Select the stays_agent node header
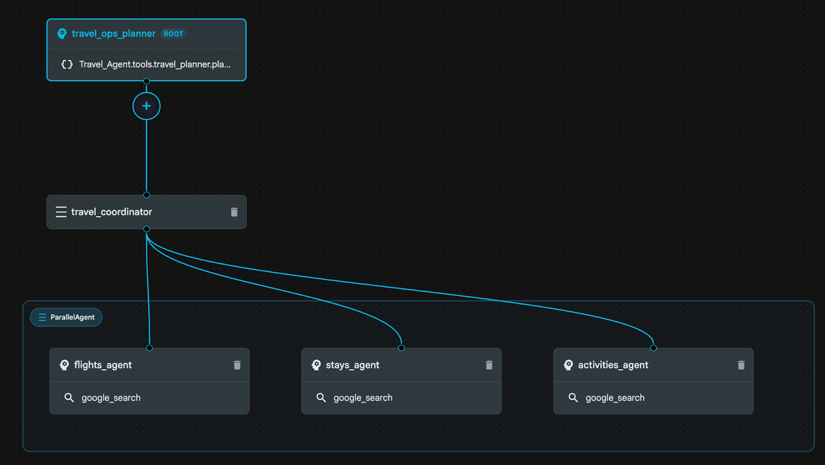This screenshot has width=825, height=465. [353, 365]
